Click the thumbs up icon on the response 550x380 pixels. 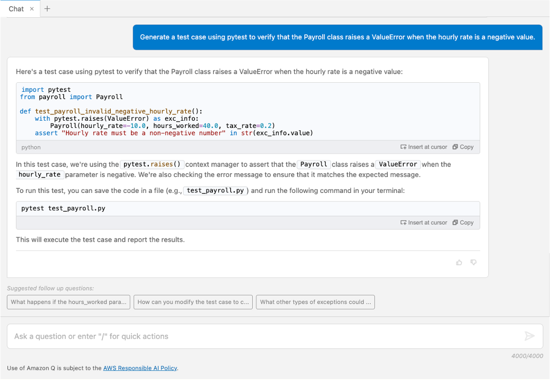coord(458,262)
